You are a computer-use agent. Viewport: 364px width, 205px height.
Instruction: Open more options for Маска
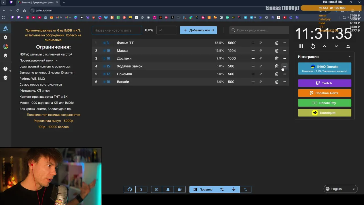(284, 51)
